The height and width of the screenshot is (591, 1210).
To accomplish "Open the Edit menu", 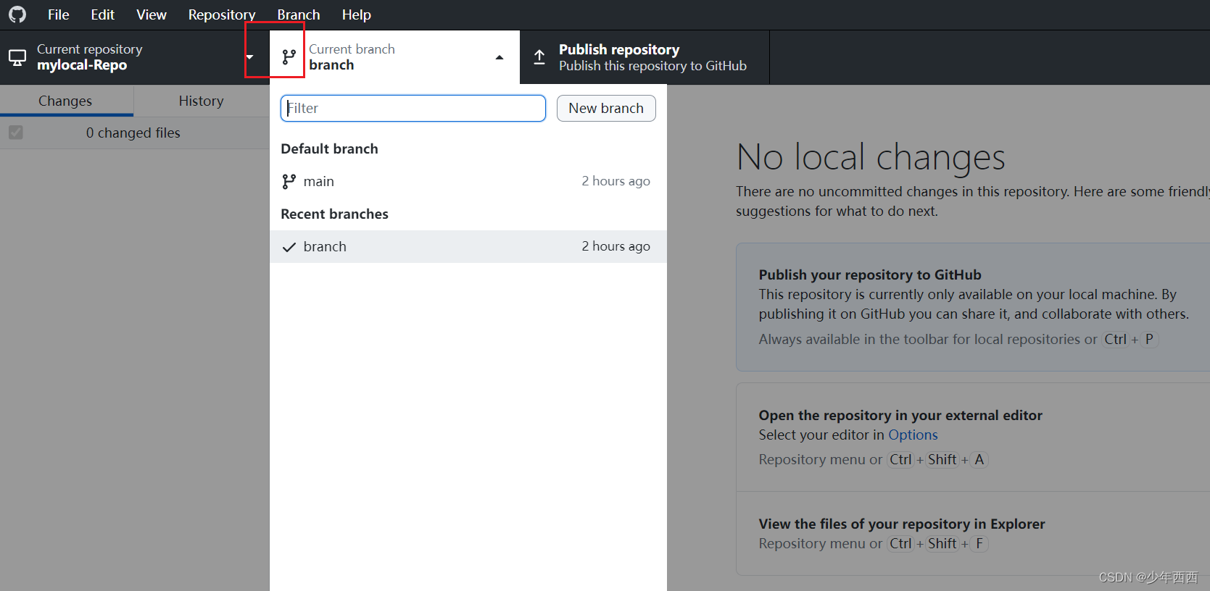I will point(102,14).
